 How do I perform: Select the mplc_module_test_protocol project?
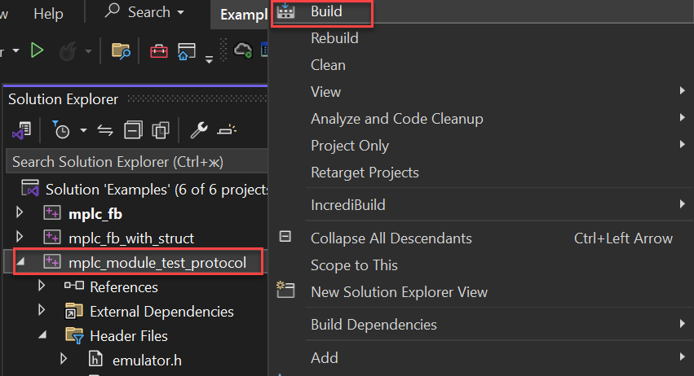pyautogui.click(x=157, y=263)
